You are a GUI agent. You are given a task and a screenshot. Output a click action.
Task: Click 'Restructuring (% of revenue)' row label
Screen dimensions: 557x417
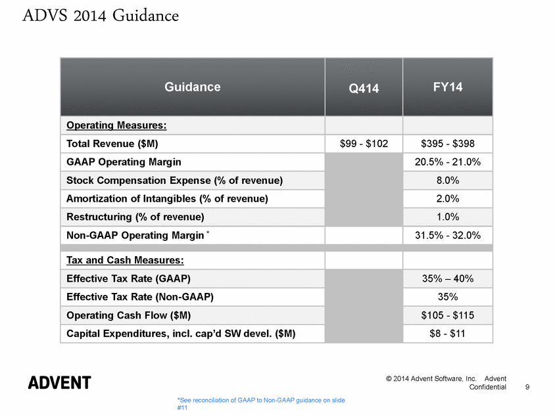(x=135, y=217)
